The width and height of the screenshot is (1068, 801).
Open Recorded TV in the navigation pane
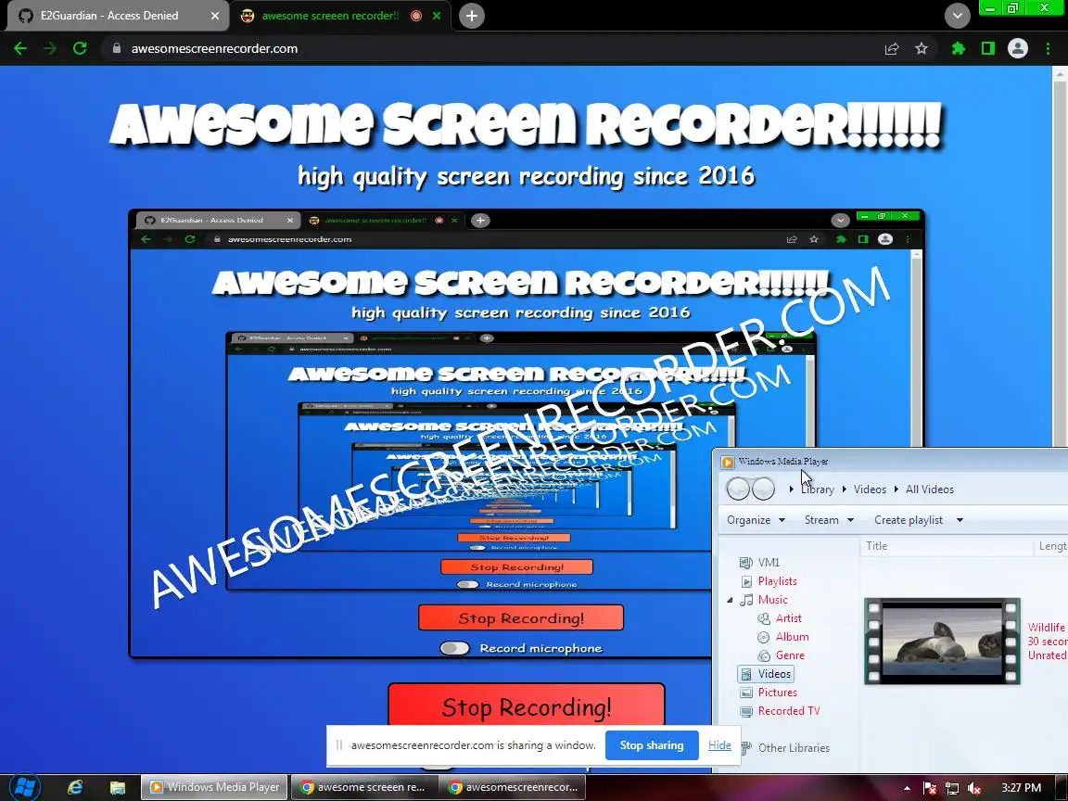789,710
